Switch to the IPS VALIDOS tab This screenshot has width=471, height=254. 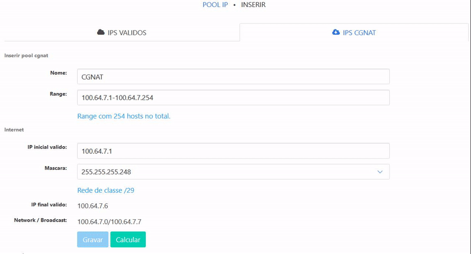click(x=121, y=32)
